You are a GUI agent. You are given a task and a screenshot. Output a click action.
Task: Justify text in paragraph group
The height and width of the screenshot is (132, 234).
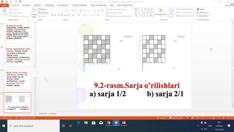94,15
